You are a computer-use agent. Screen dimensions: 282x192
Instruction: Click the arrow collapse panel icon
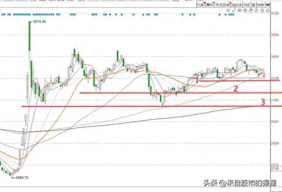click(x=268, y=5)
